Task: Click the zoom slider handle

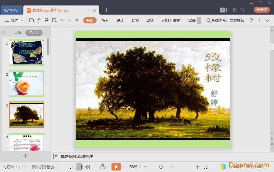Action: tap(161, 167)
